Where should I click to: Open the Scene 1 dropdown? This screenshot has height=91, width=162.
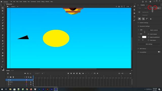(18, 7)
